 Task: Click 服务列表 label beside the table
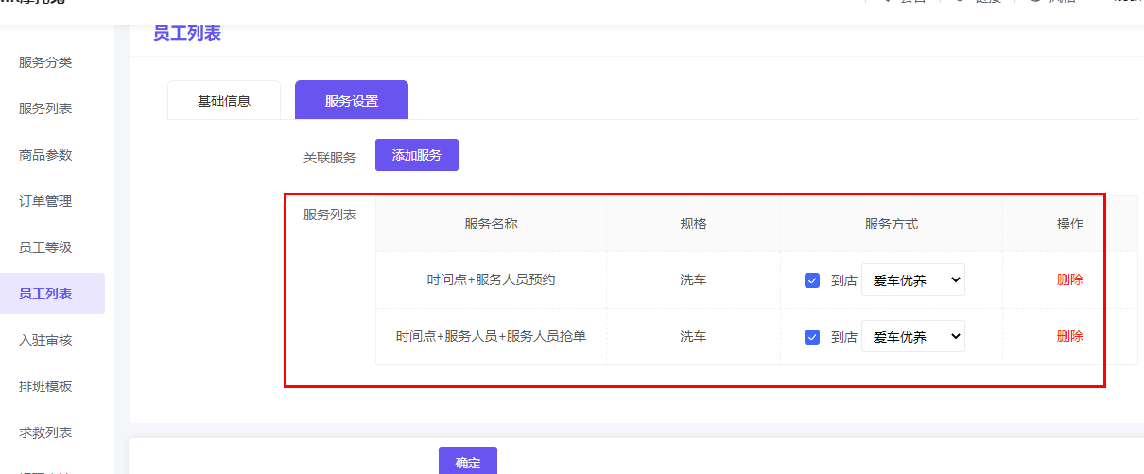pos(330,214)
